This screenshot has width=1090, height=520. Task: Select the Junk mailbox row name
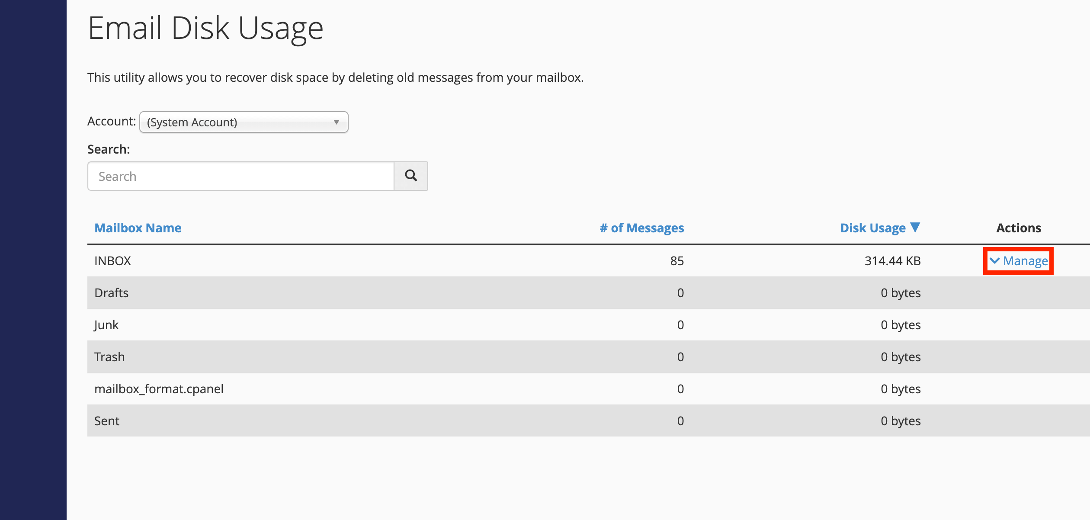click(x=106, y=325)
